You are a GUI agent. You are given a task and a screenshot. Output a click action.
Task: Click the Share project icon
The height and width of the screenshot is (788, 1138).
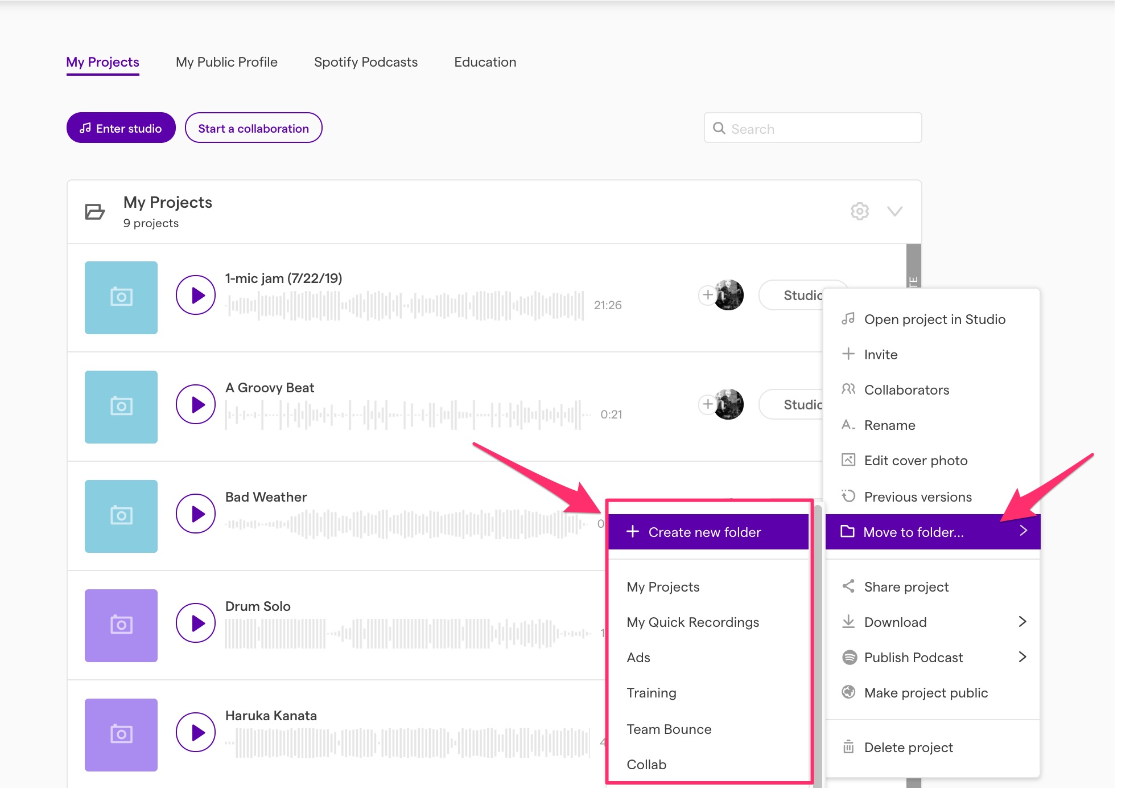(848, 586)
